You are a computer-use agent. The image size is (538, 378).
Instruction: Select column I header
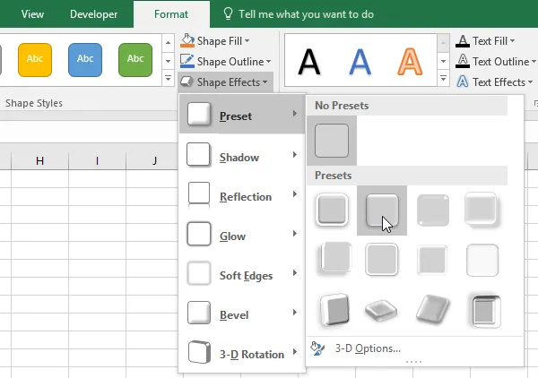click(x=98, y=160)
